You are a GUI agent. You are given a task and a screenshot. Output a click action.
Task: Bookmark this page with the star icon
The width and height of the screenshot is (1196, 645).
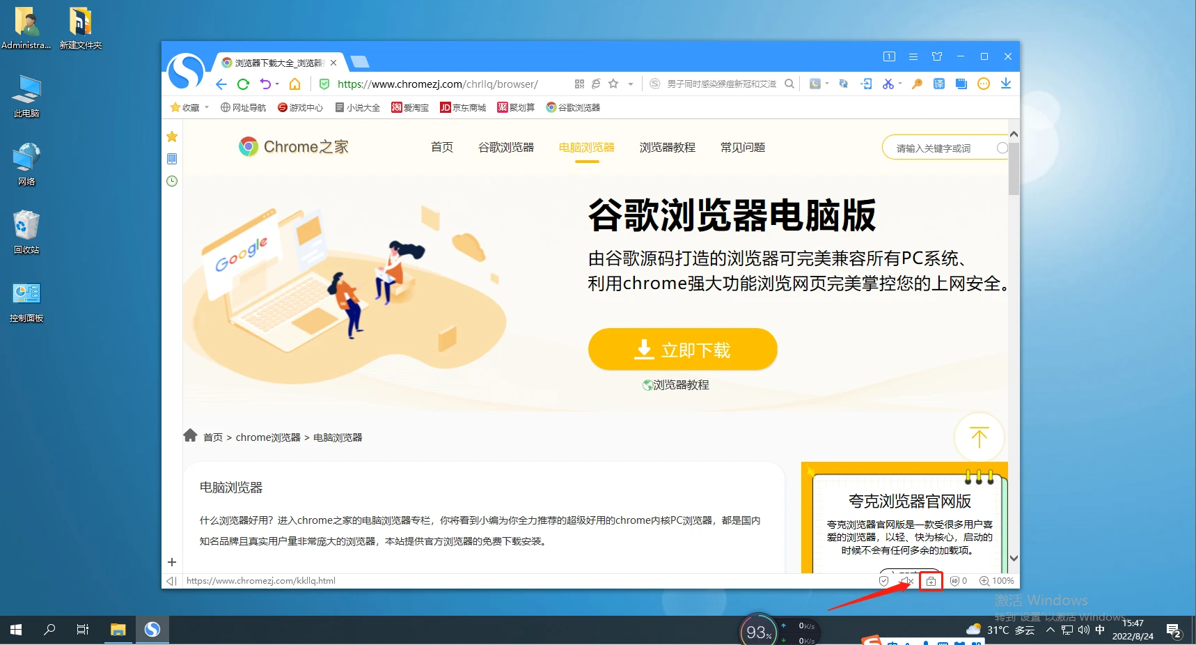613,84
